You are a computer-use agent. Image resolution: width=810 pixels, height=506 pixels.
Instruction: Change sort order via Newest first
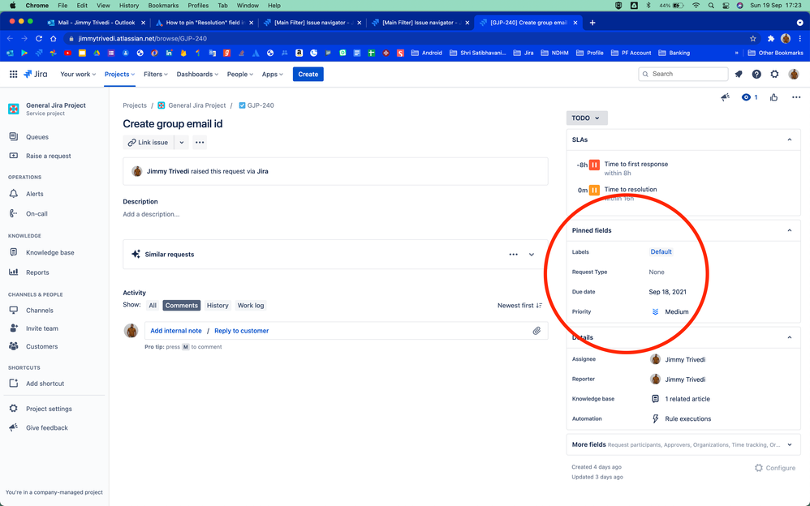point(519,306)
